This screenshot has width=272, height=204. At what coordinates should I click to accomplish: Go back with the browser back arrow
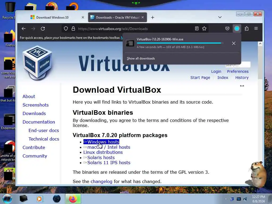tap(24, 29)
